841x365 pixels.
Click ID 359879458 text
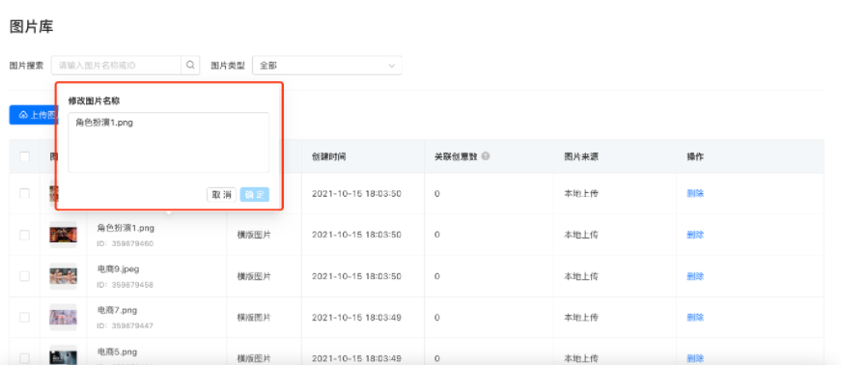pyautogui.click(x=126, y=285)
